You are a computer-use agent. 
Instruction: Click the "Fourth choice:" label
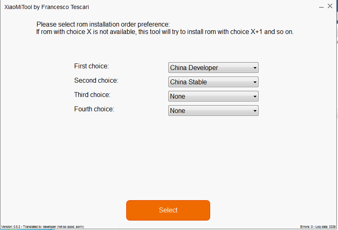(x=94, y=109)
